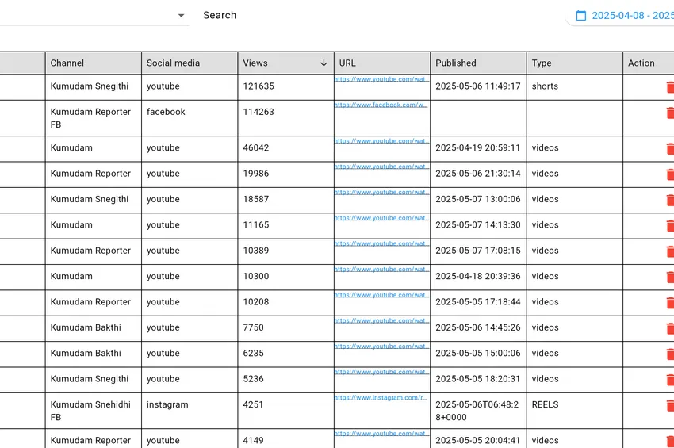Screen dimensions: 674x448
Task: Select the views value 10300
Action: click(x=256, y=276)
